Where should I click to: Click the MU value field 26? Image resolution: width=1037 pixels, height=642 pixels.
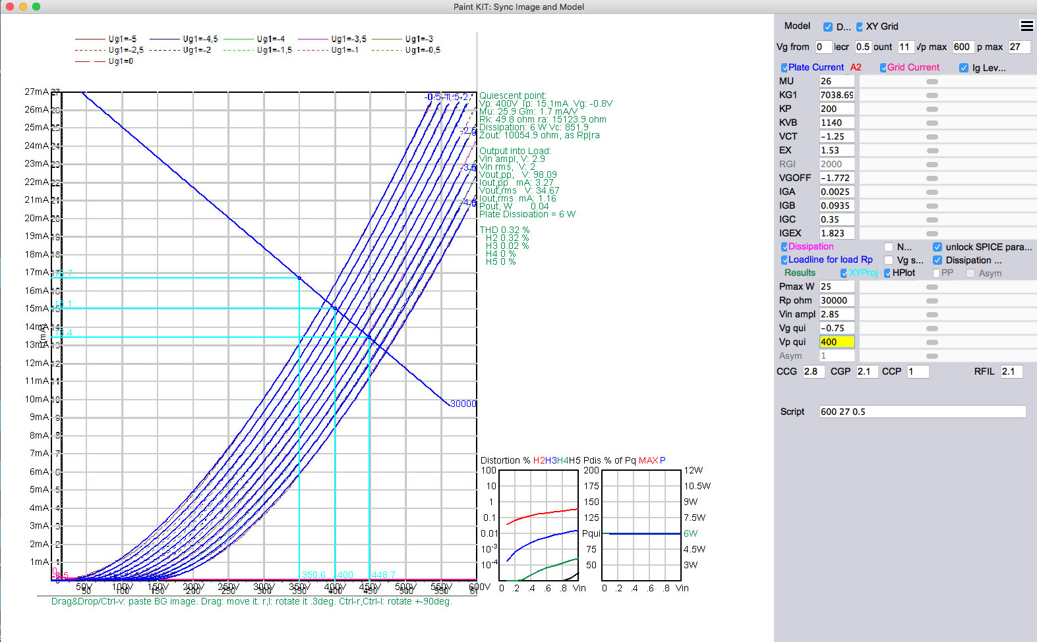(x=837, y=81)
